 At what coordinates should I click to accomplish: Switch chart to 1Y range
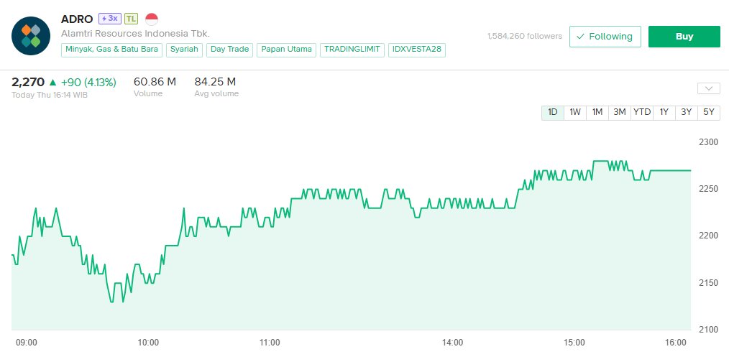(664, 112)
